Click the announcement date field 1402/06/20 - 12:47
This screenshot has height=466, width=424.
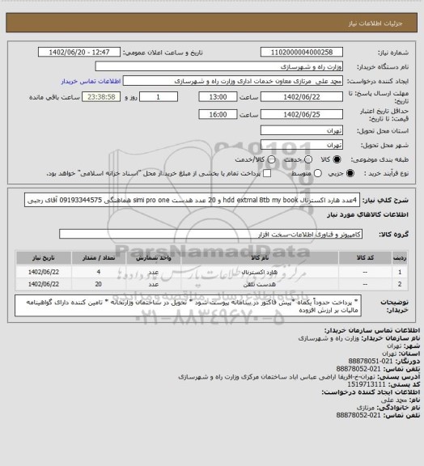point(79,53)
